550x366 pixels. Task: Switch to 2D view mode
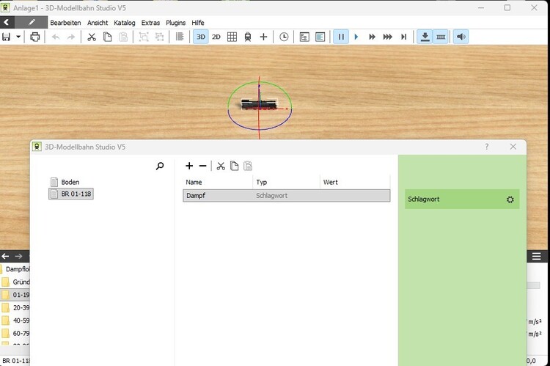click(216, 37)
